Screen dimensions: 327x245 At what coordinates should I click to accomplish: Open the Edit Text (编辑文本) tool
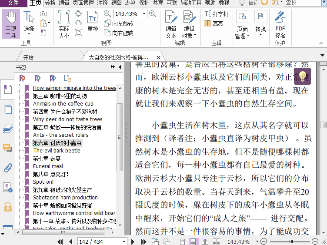click(171, 24)
